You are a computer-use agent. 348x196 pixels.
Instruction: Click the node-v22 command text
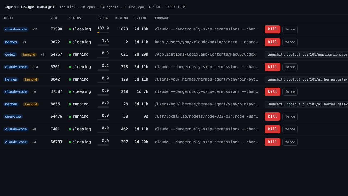click(206, 116)
